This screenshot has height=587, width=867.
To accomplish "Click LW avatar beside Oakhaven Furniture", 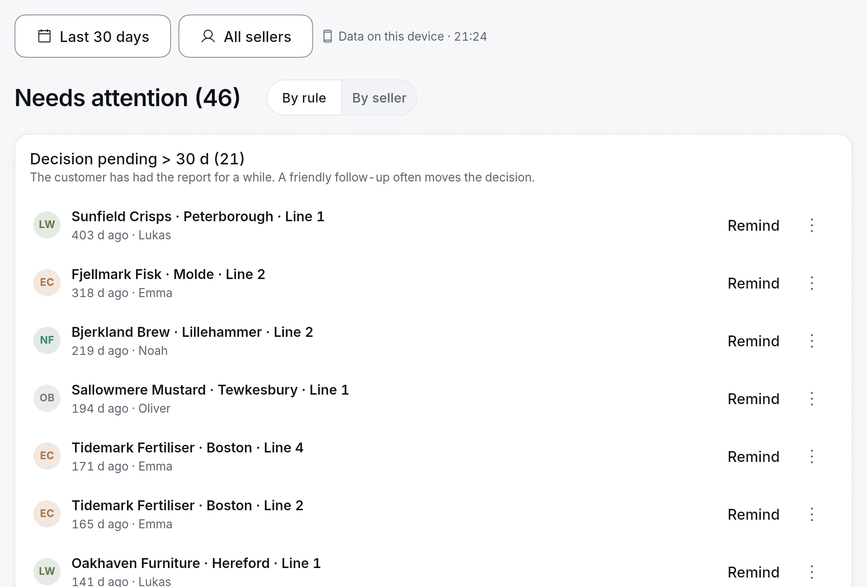I will (x=47, y=571).
